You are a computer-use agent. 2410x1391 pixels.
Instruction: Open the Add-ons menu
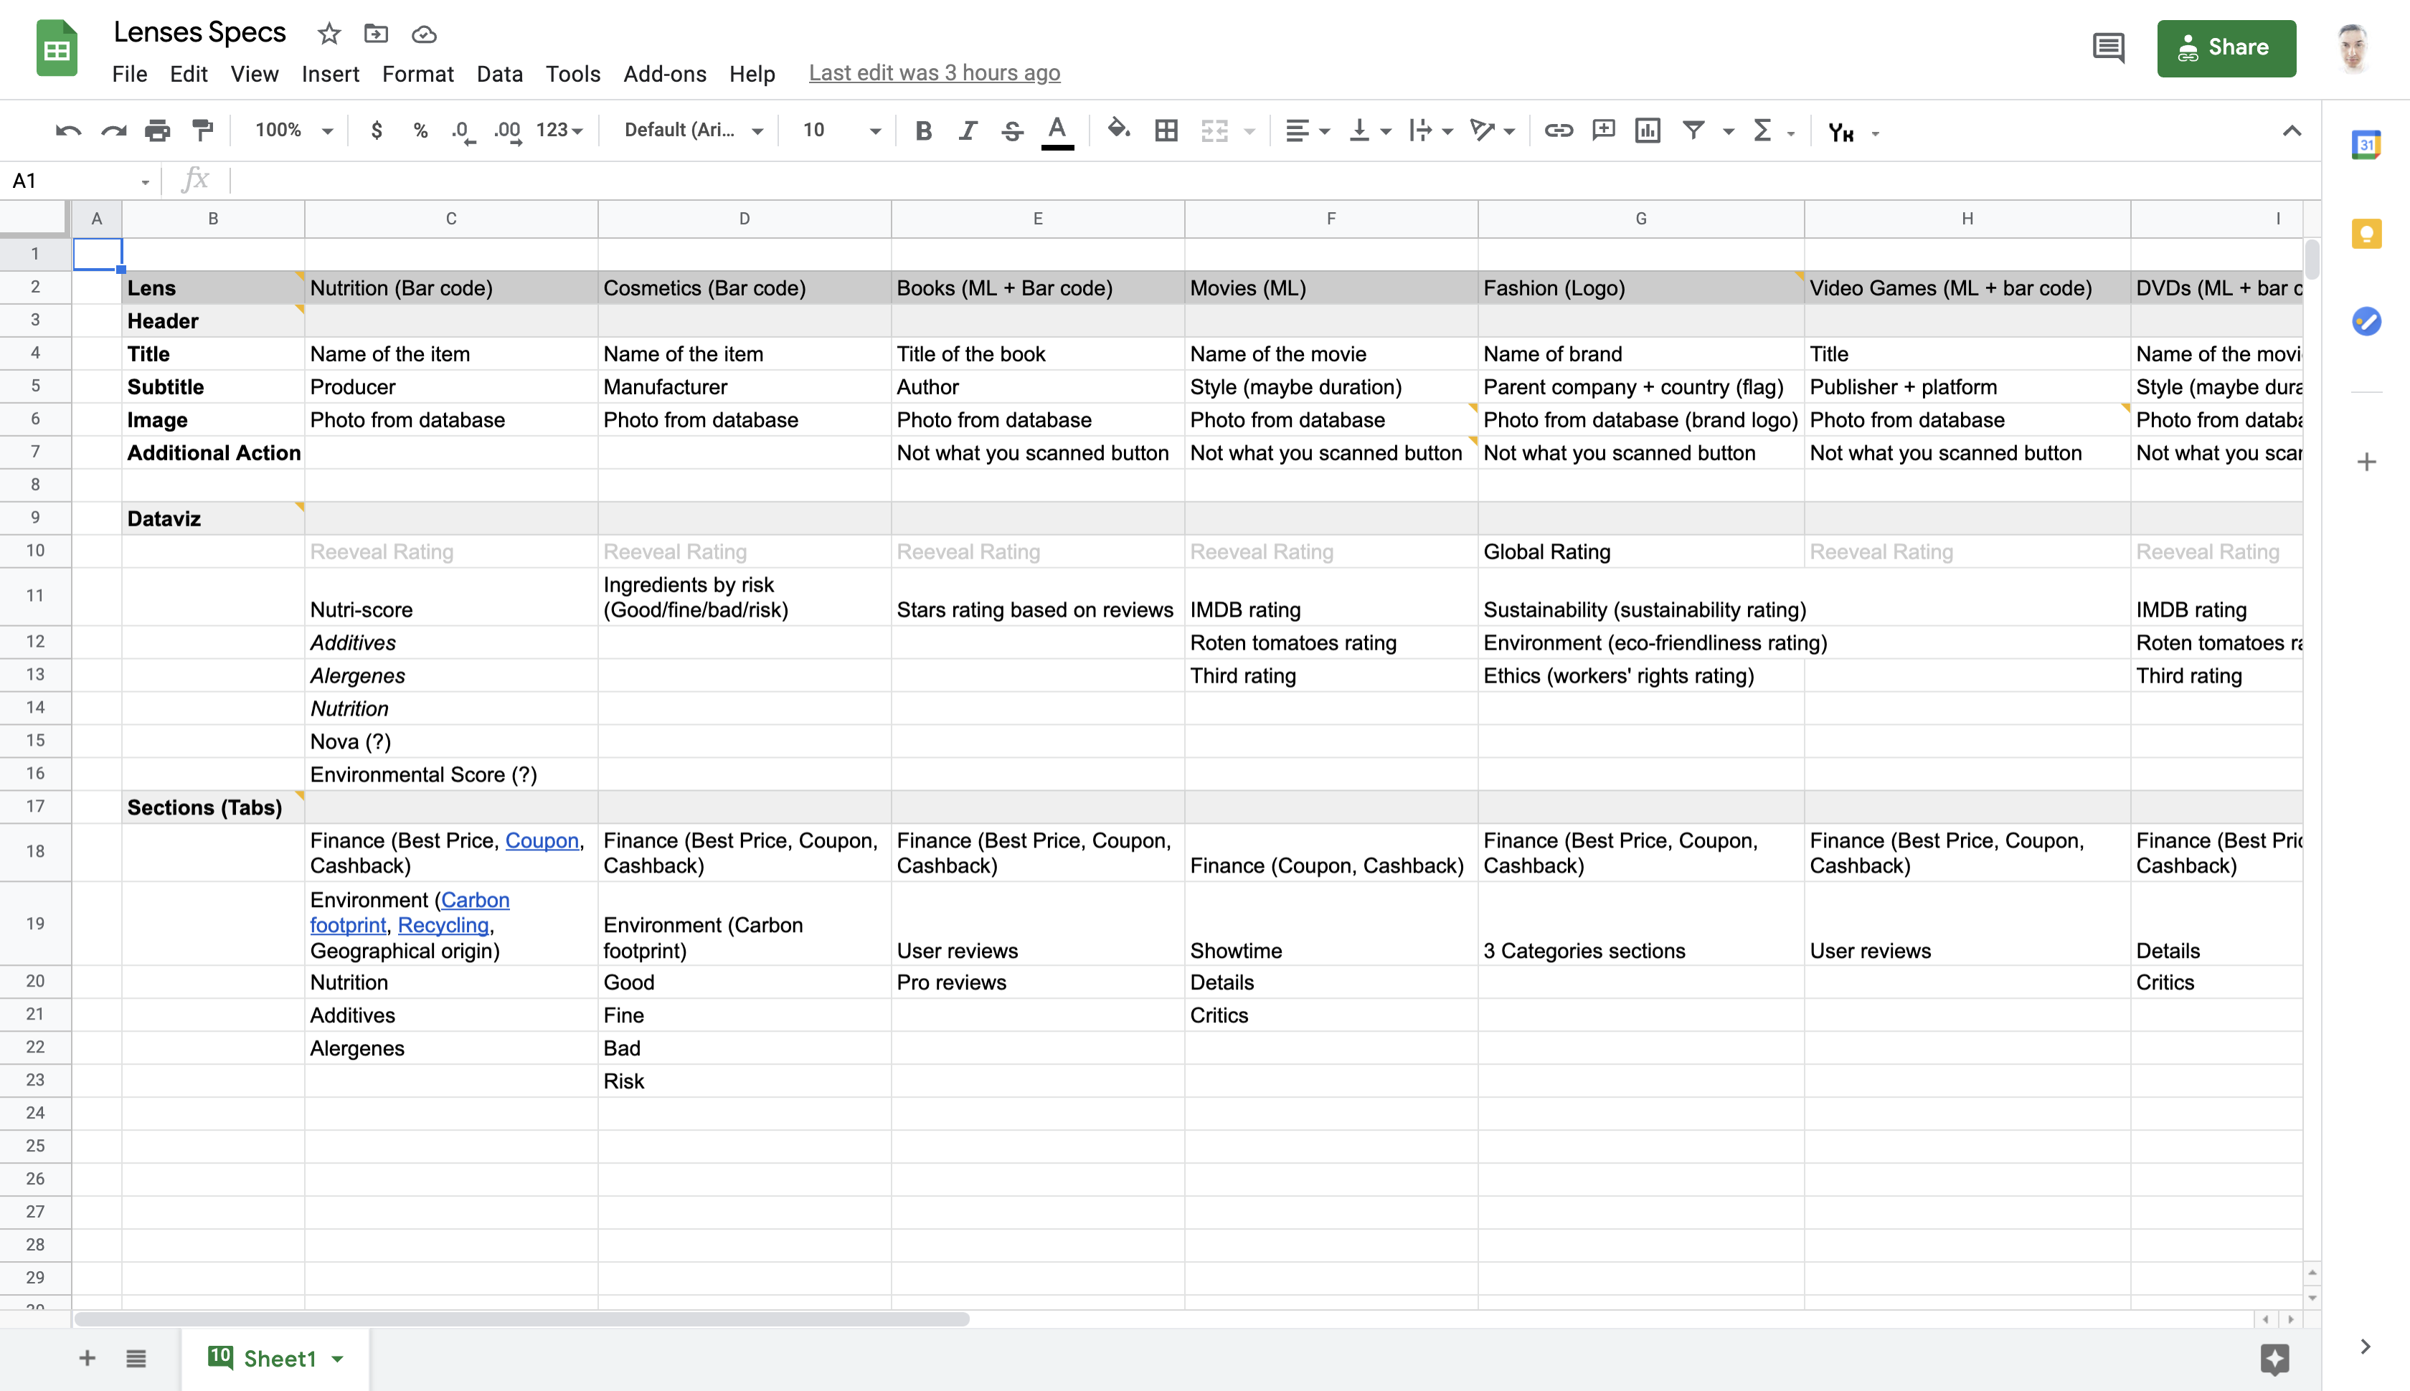point(664,74)
